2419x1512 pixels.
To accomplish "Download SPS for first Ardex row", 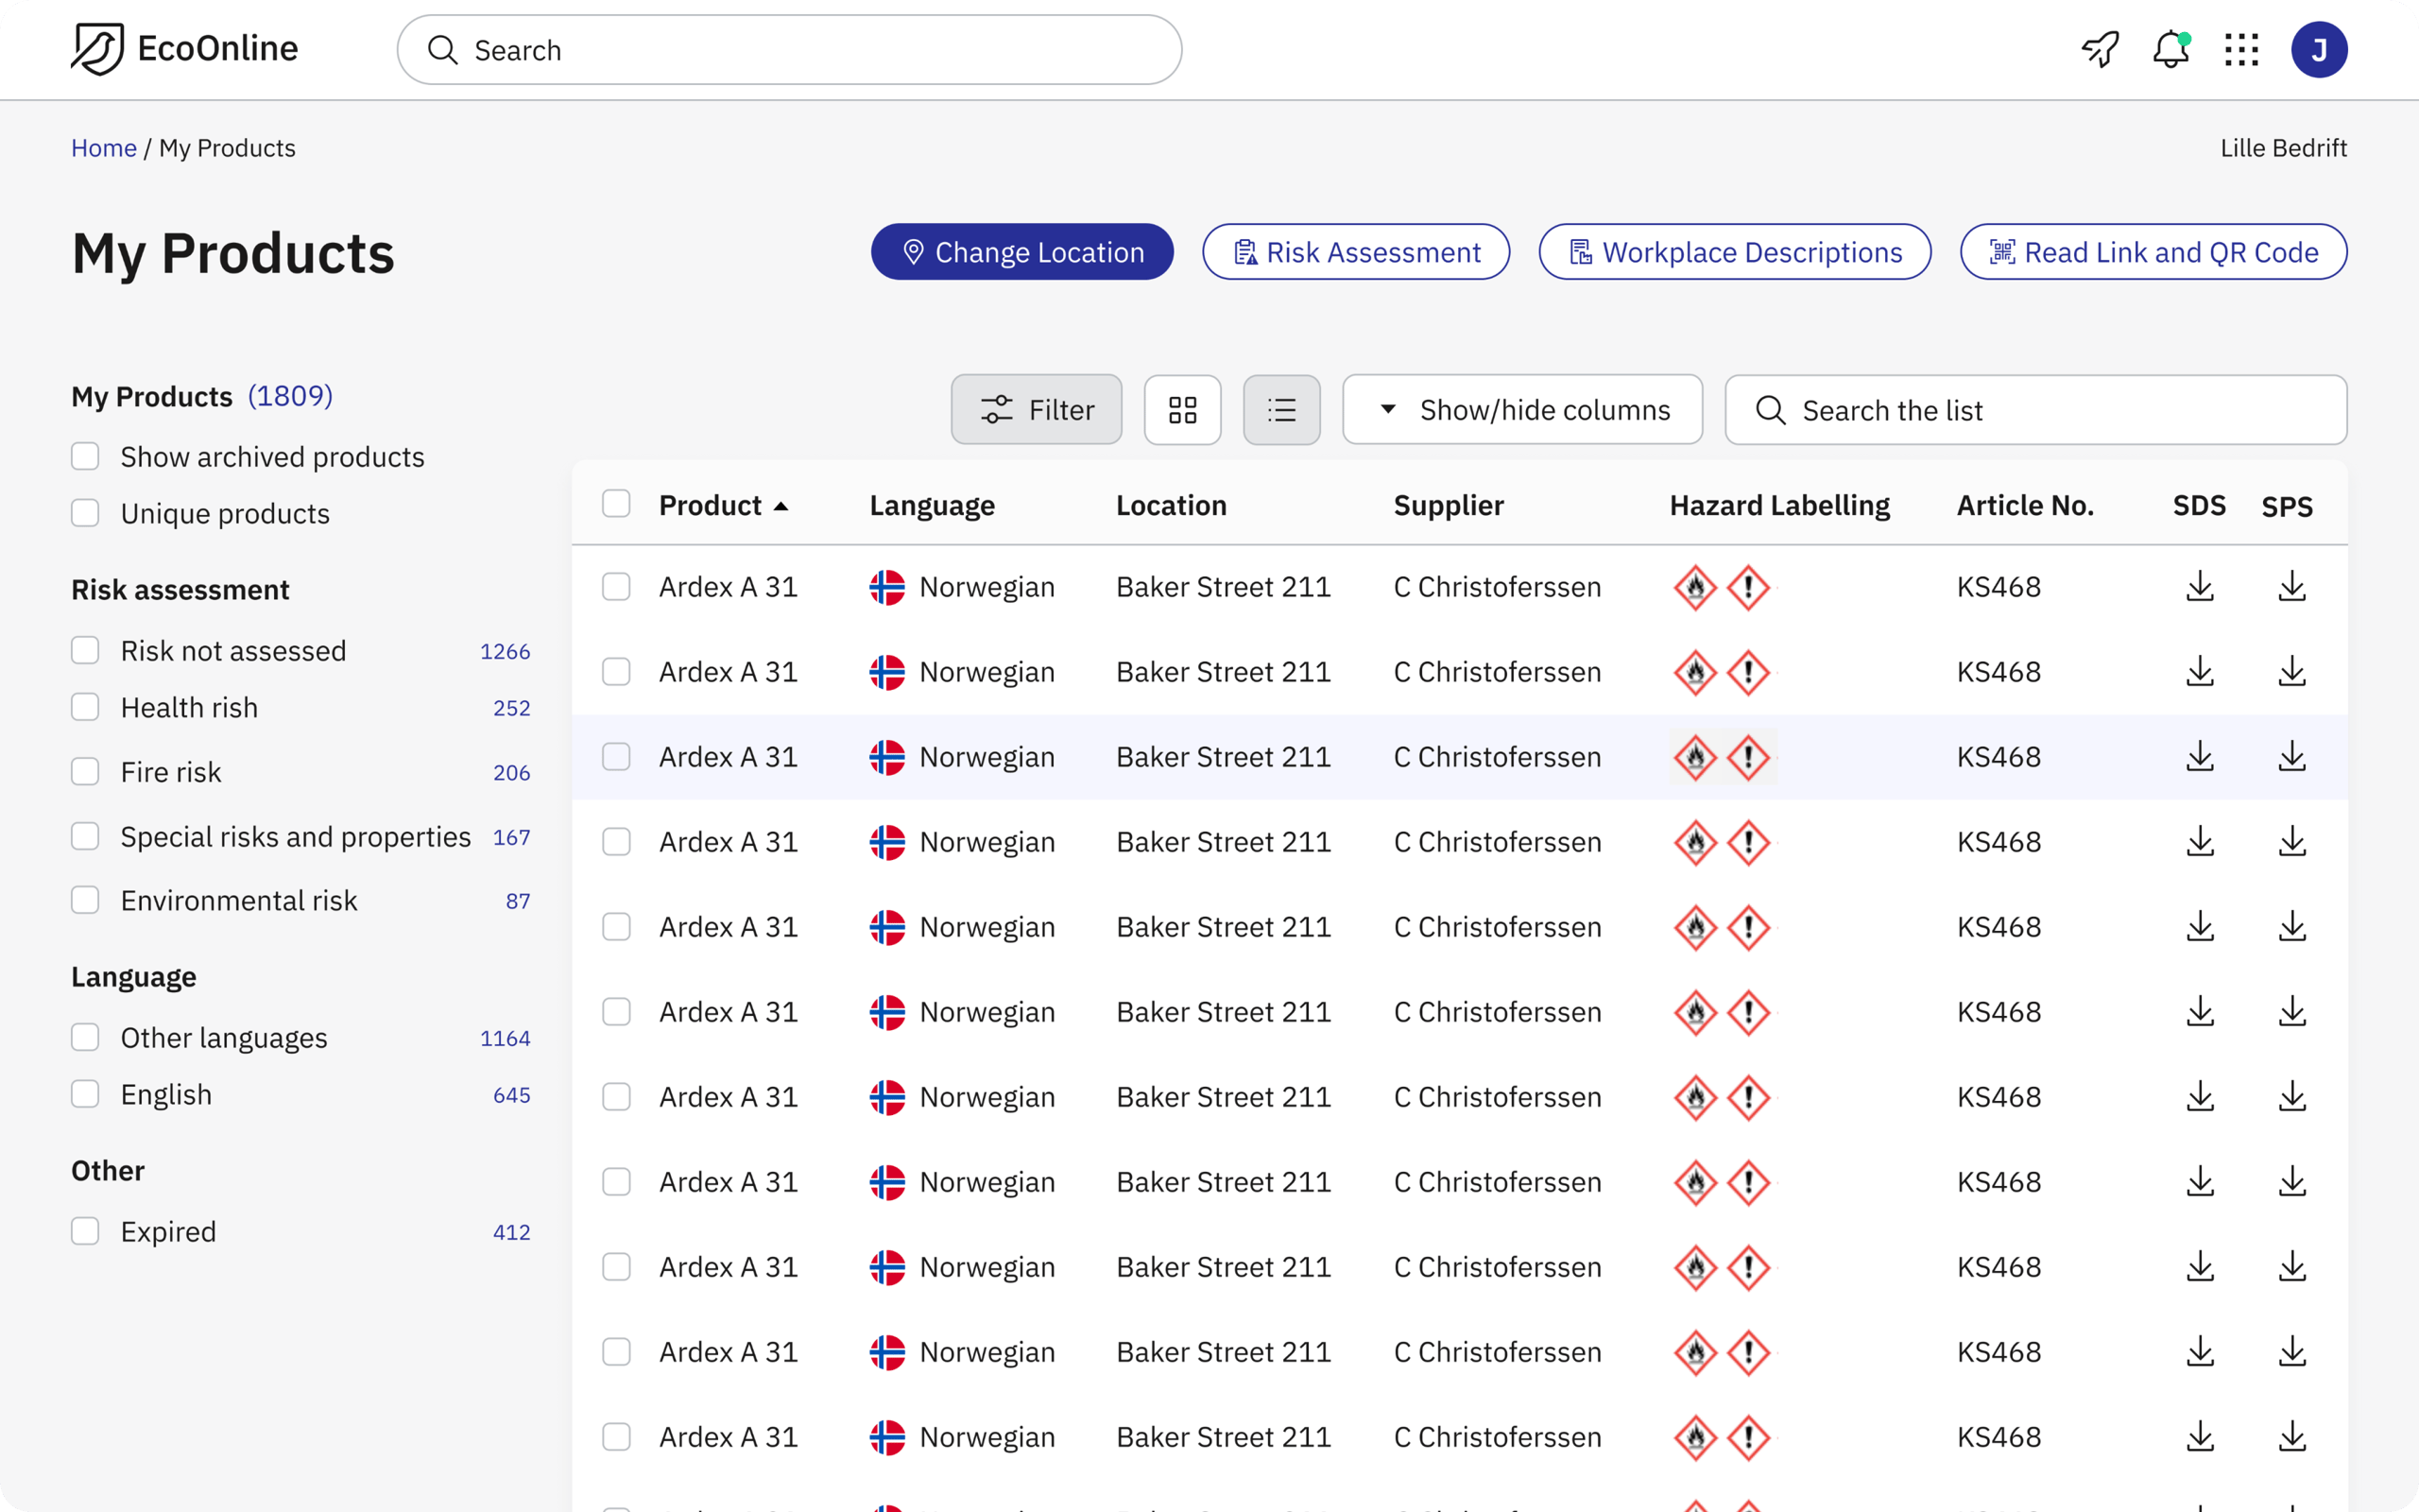I will point(2291,587).
